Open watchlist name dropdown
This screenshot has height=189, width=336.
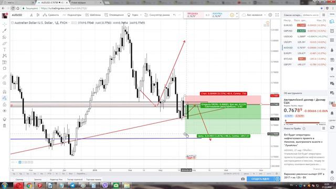(292, 15)
